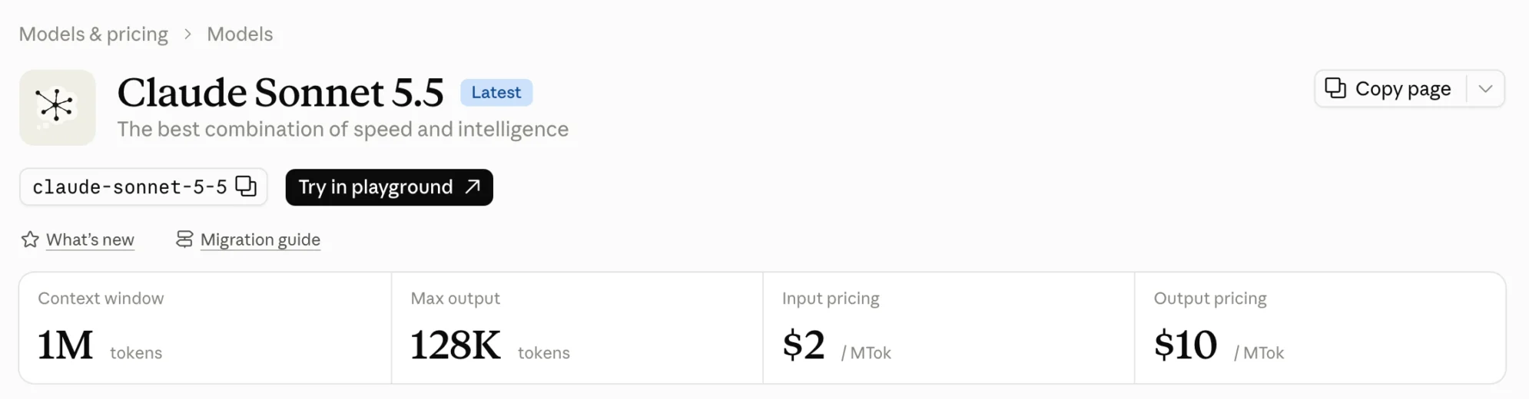Select the Latest badge
The width and height of the screenshot is (1529, 399).
496,92
